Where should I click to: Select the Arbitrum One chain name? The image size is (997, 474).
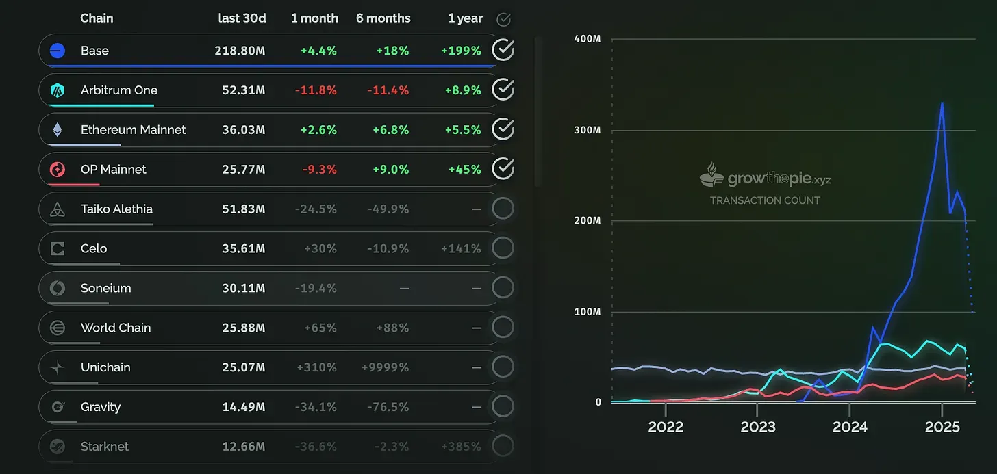click(x=119, y=90)
